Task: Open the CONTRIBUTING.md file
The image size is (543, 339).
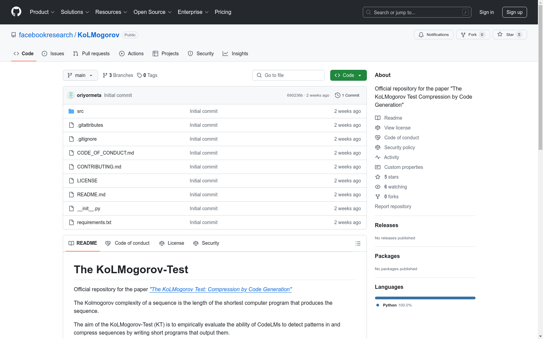Action: tap(99, 167)
